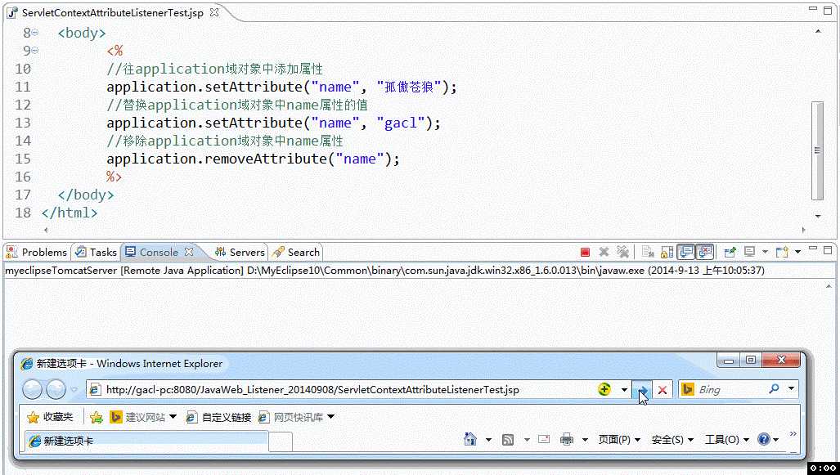
Task: Click the editor scroll down arrow
Action: click(818, 217)
